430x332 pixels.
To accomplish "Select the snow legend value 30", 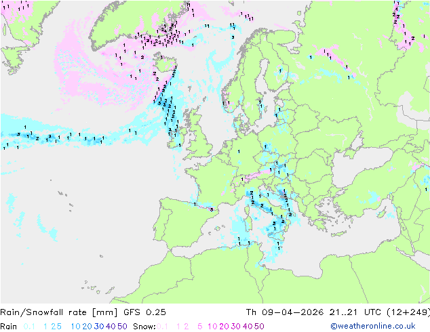I will point(236,327).
